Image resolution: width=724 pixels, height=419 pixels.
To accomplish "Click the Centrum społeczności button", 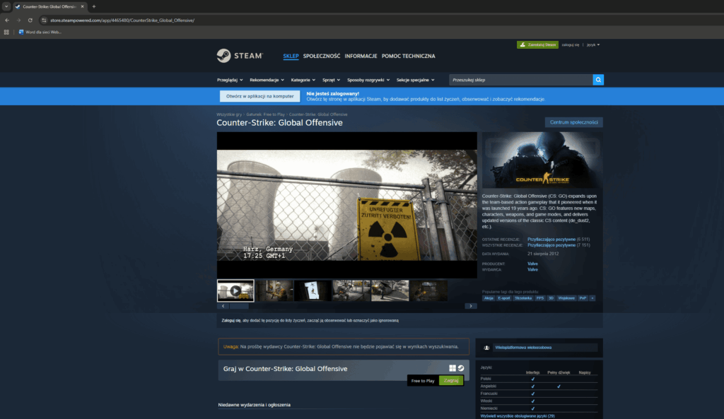I will (x=573, y=122).
